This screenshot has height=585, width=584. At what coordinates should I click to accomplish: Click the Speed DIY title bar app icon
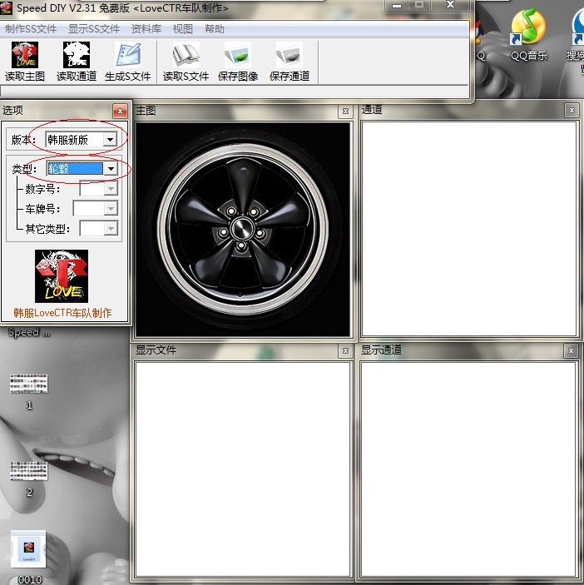pos(6,8)
